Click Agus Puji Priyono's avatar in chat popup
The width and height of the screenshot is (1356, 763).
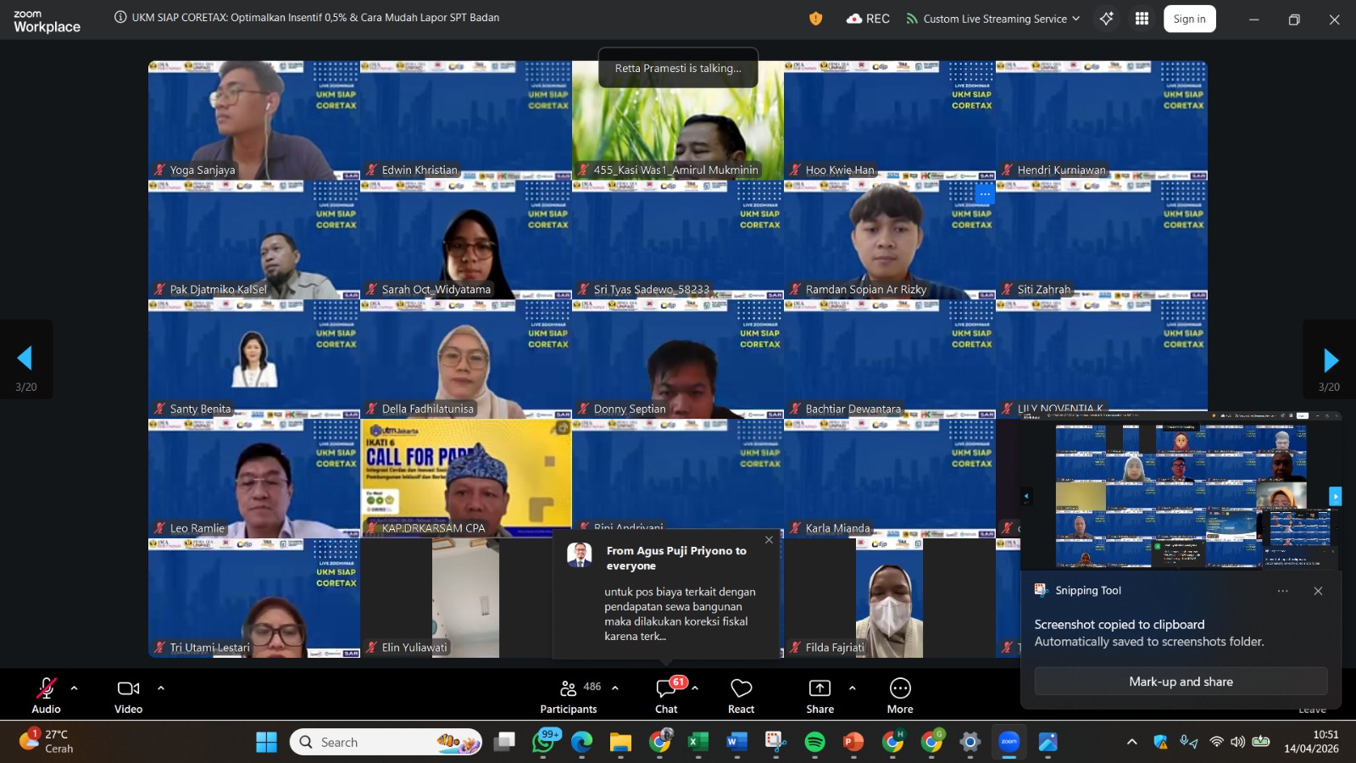[x=580, y=554]
